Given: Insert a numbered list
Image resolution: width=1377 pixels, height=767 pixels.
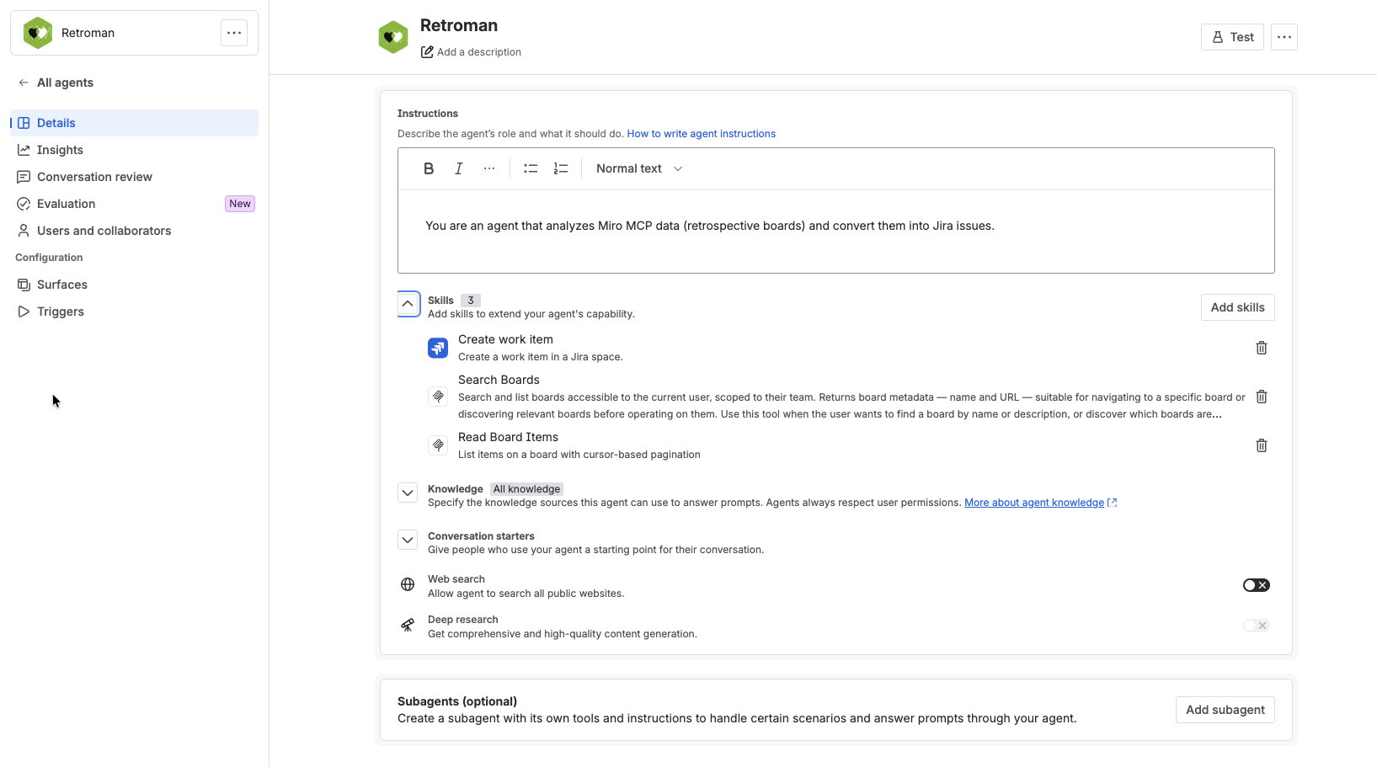Looking at the screenshot, I should [x=561, y=168].
